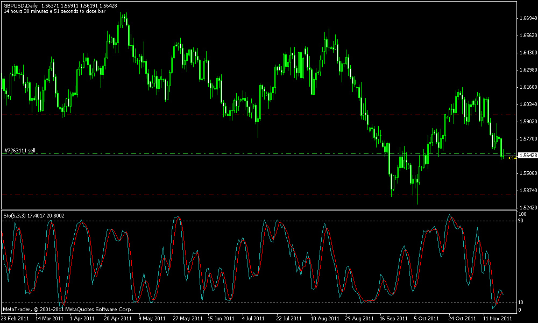Click the 1.57700 price axis value

click(528, 139)
